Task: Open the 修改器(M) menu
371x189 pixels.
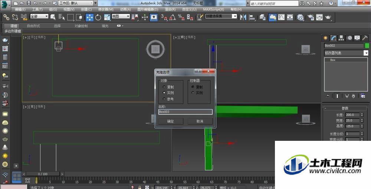Action: click(106, 10)
